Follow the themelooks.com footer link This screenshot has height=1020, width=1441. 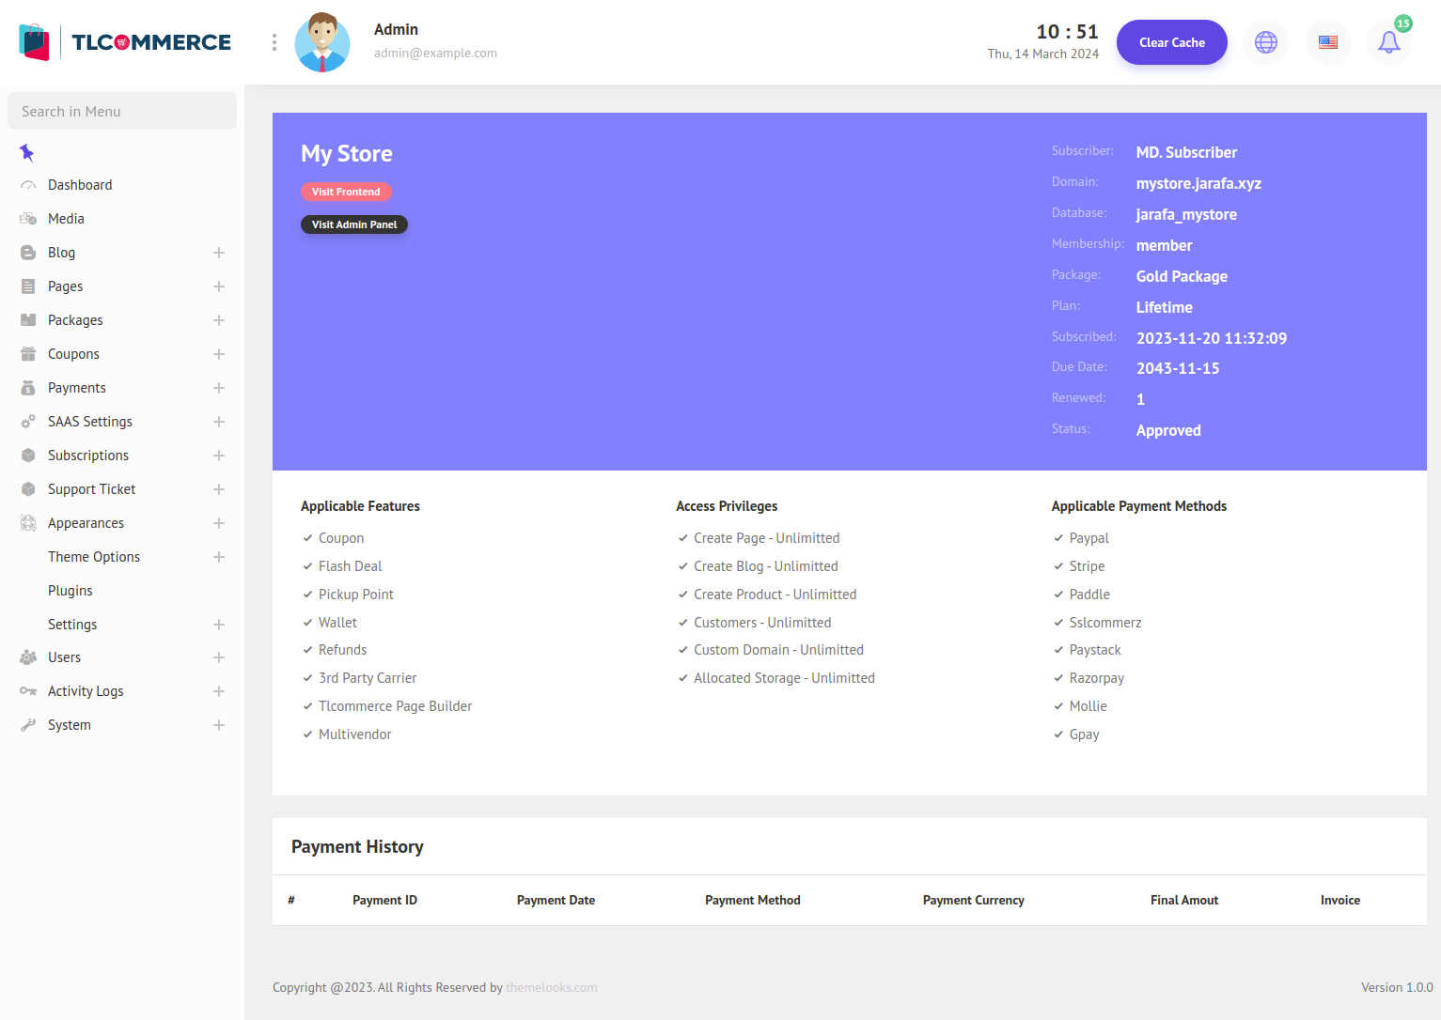tap(551, 987)
